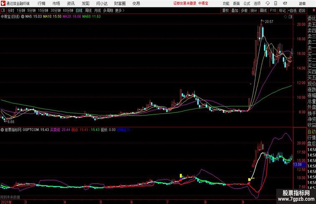
Task: Click the 2021年 time axis label
Action: tap(6, 202)
